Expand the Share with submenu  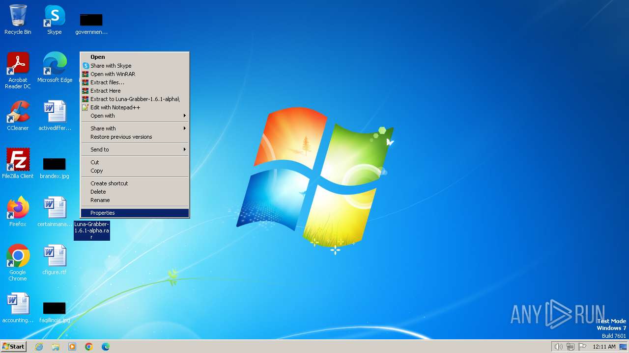coord(135,128)
